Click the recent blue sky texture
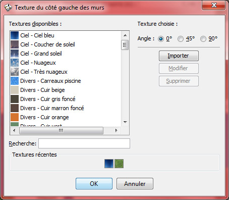Image resolution: width=229 pixels, height=200 pixels. (109, 164)
